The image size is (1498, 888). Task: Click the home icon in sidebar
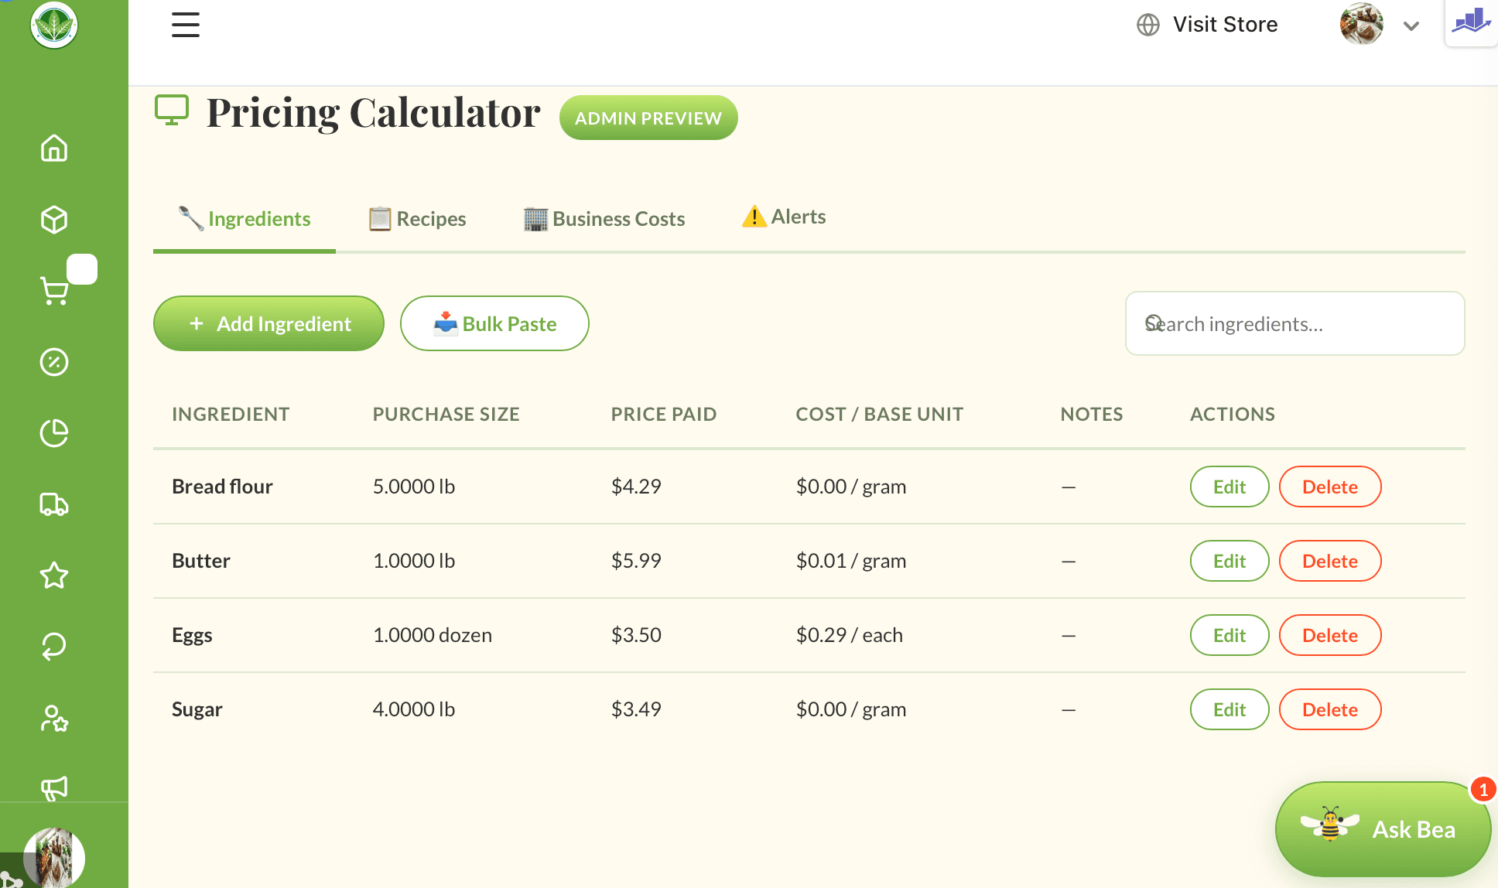click(54, 149)
